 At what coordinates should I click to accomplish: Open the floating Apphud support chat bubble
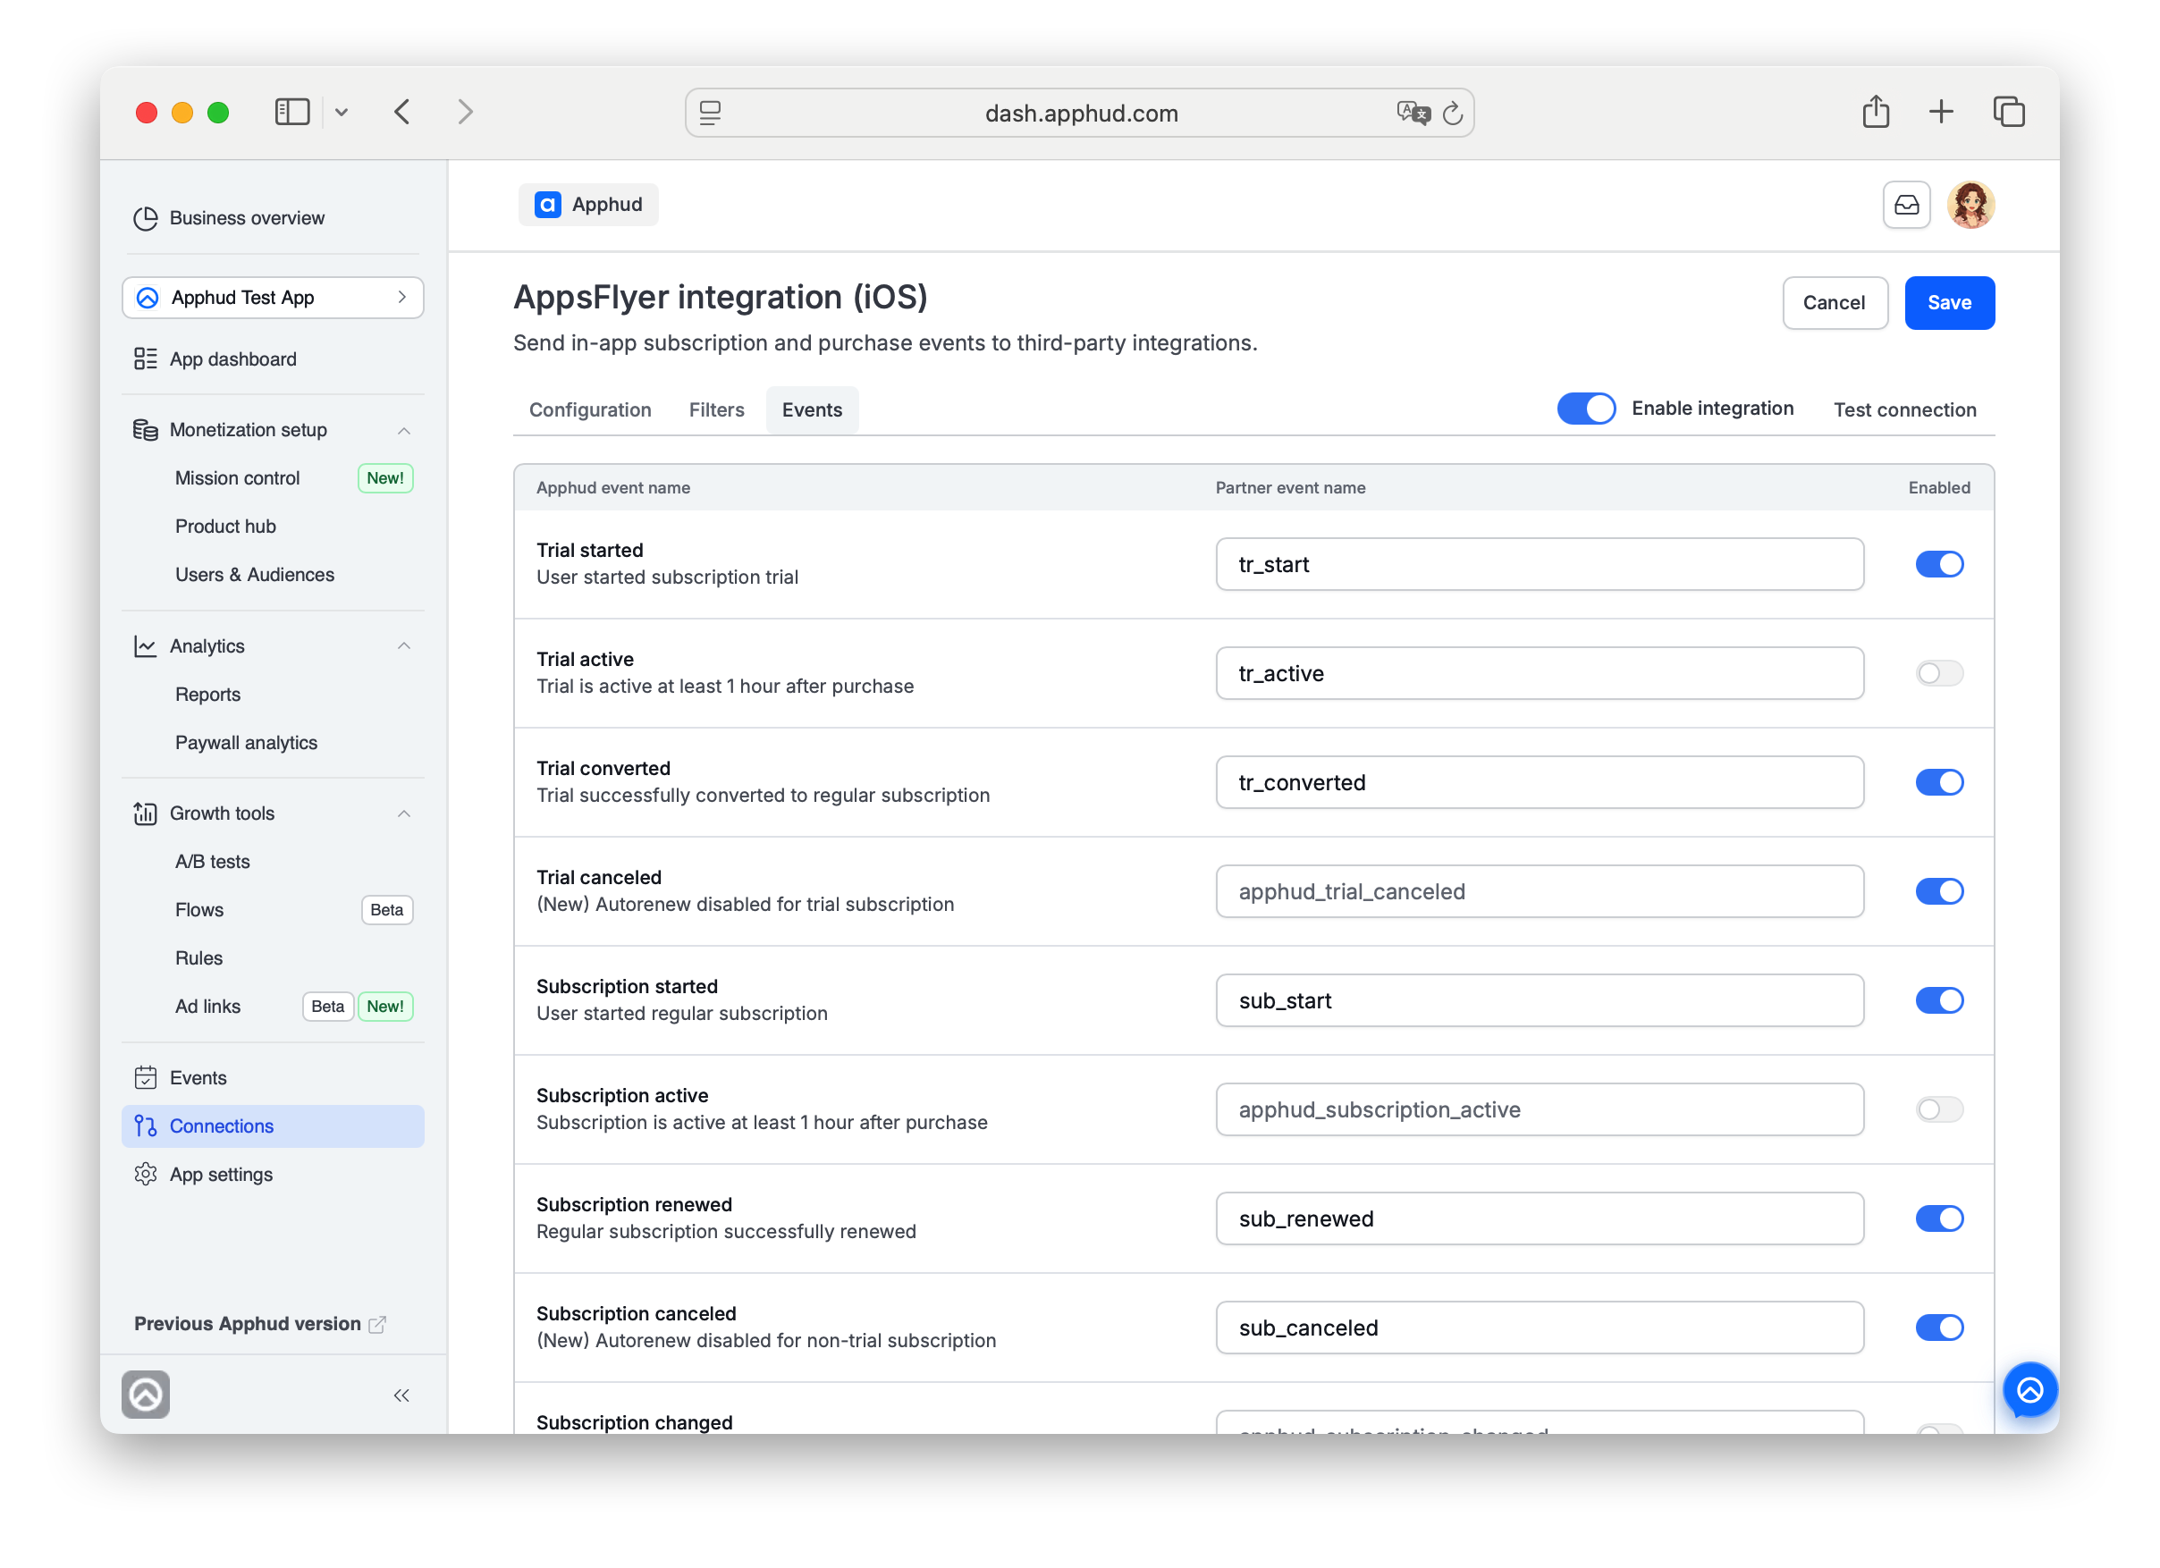pos(2029,1391)
